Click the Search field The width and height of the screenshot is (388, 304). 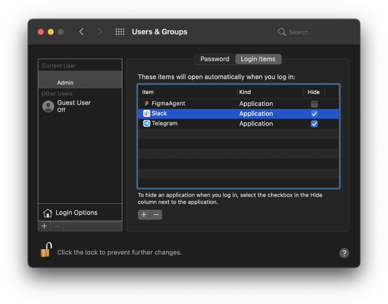(313, 32)
